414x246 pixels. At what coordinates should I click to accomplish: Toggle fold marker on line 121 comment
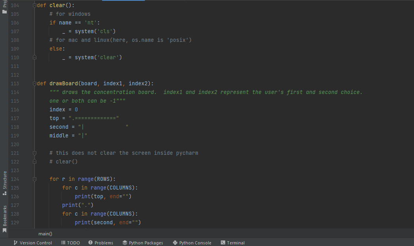(34, 153)
